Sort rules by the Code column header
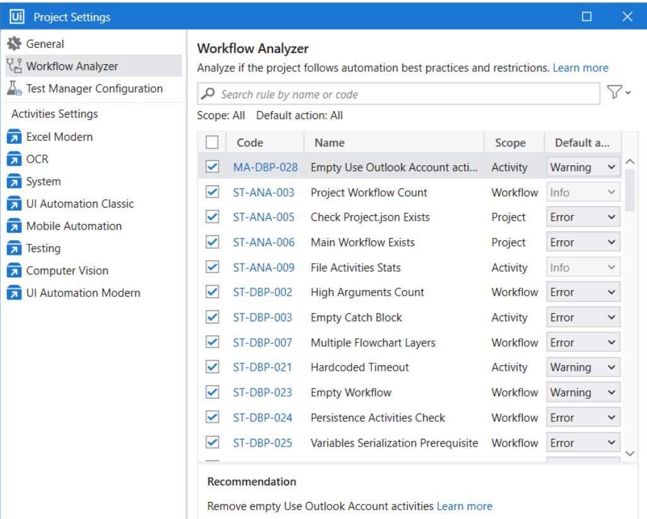The height and width of the screenshot is (519, 647). click(265, 143)
